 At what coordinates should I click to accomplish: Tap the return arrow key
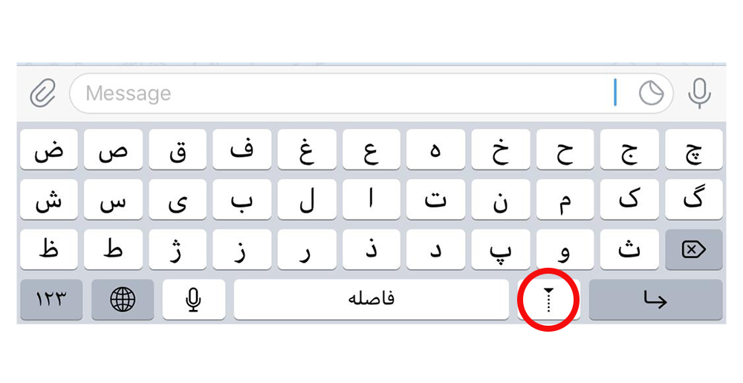(655, 299)
